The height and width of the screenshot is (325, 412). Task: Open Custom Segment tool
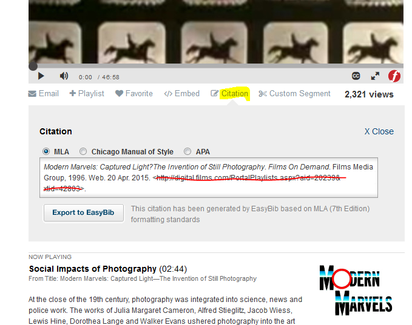point(300,94)
